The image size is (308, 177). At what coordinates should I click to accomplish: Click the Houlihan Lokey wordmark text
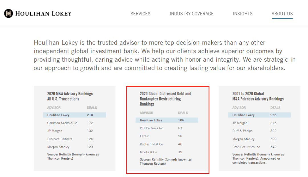[x=43, y=13]
